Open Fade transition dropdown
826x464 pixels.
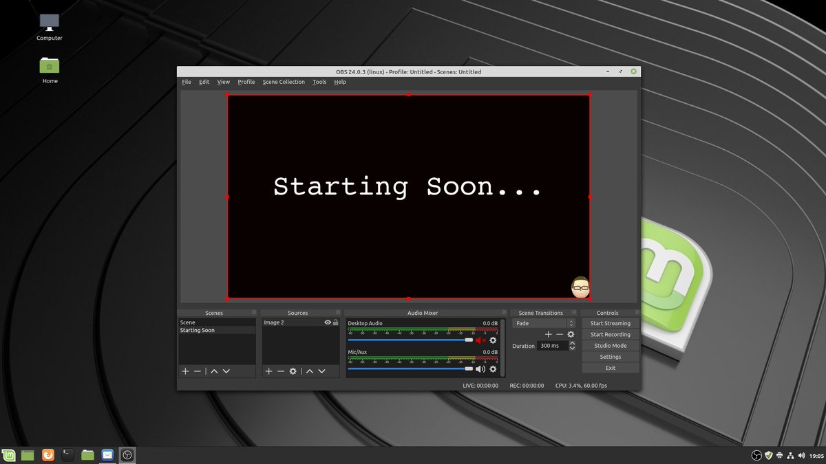544,323
